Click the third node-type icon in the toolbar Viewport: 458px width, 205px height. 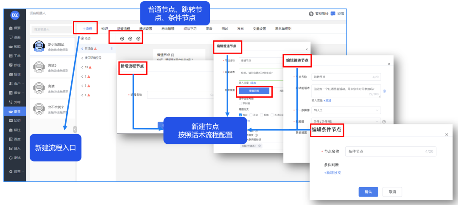point(138,39)
